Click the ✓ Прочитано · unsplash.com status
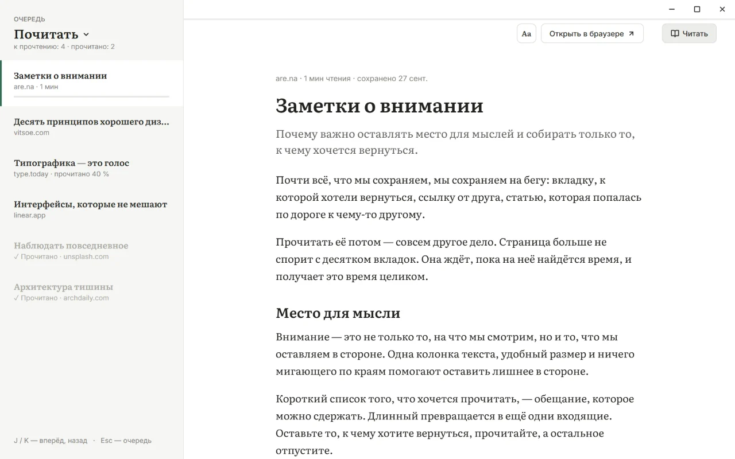The image size is (735, 459). 61,256
